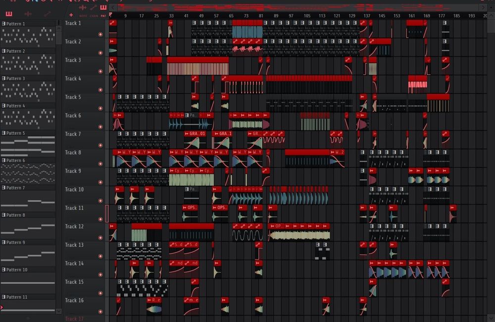The height and width of the screenshot is (322, 495).
Task: Click the Pattern 7 piano-roll icon
Action: coord(3,188)
